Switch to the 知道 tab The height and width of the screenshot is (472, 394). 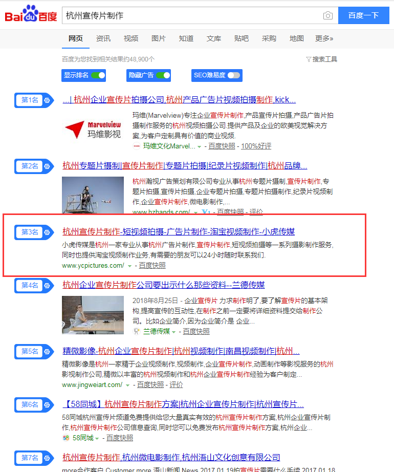[x=186, y=38]
